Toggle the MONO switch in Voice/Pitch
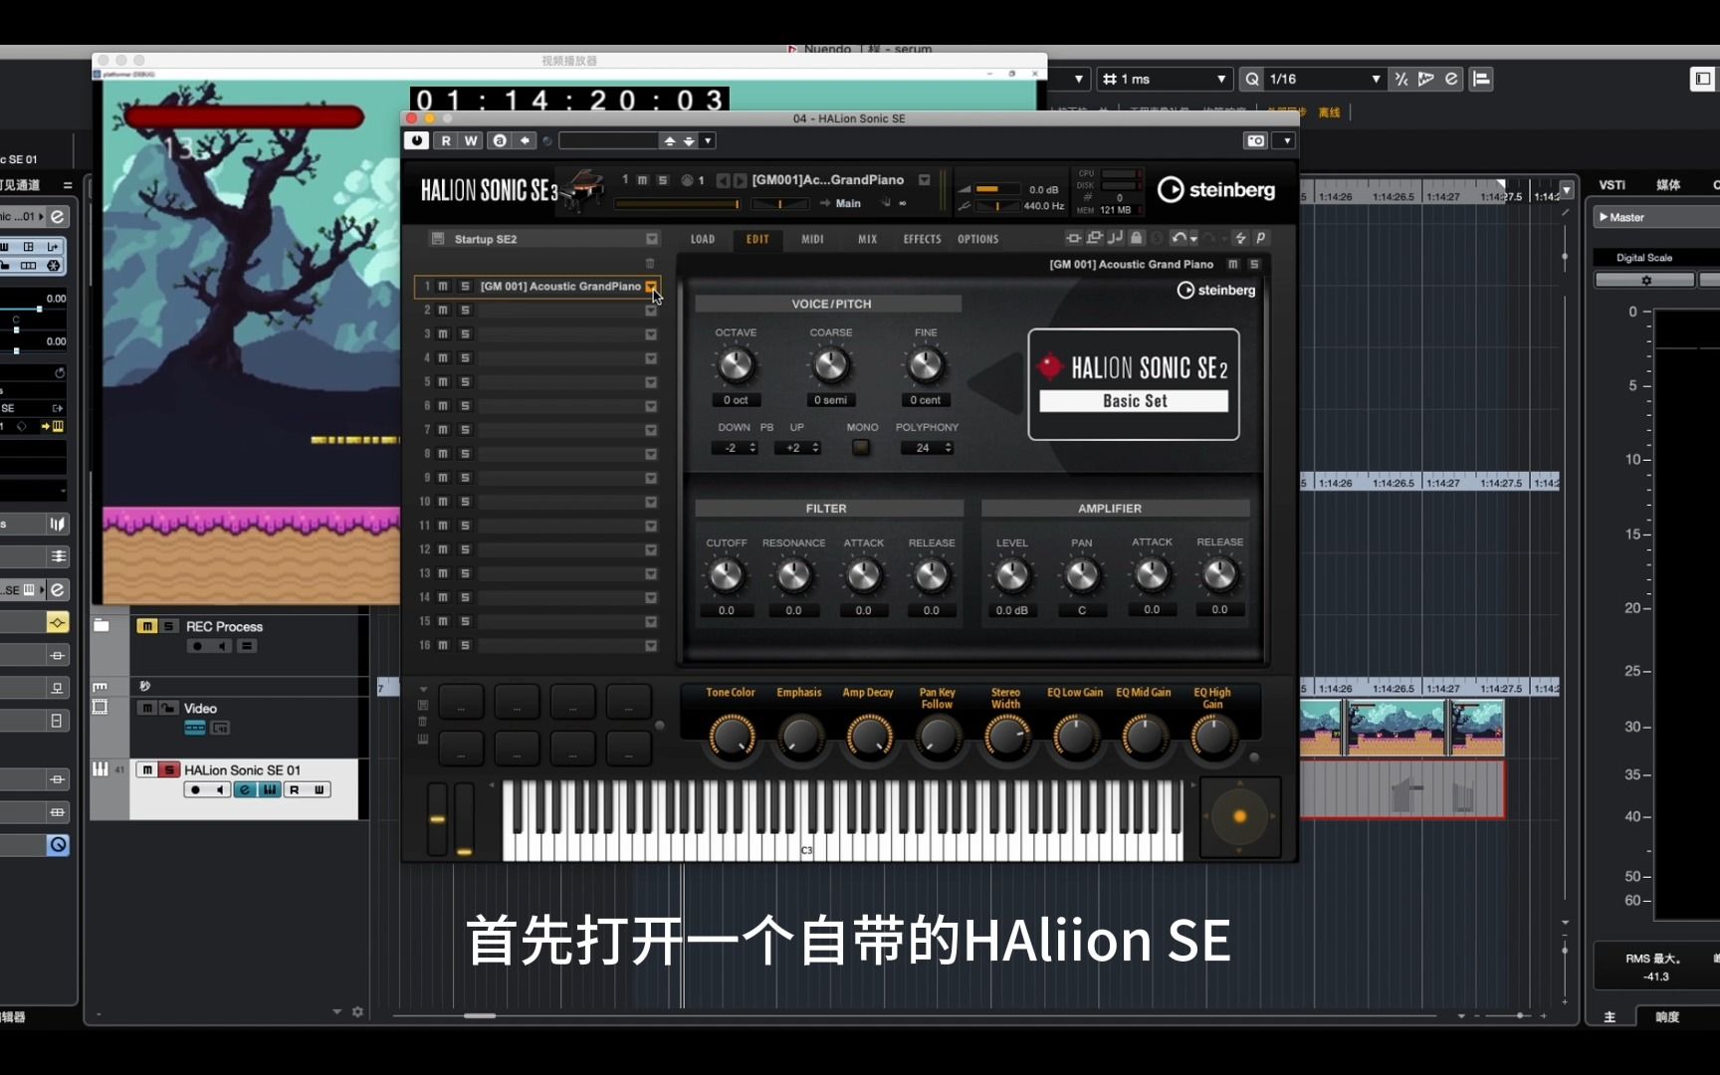Image resolution: width=1720 pixels, height=1075 pixels. tap(861, 448)
